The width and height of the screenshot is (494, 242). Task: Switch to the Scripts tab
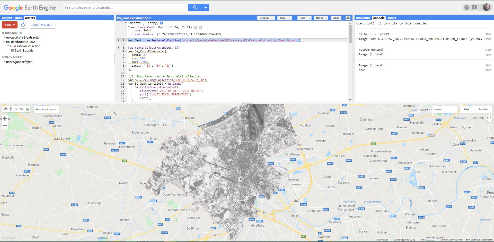click(x=7, y=18)
